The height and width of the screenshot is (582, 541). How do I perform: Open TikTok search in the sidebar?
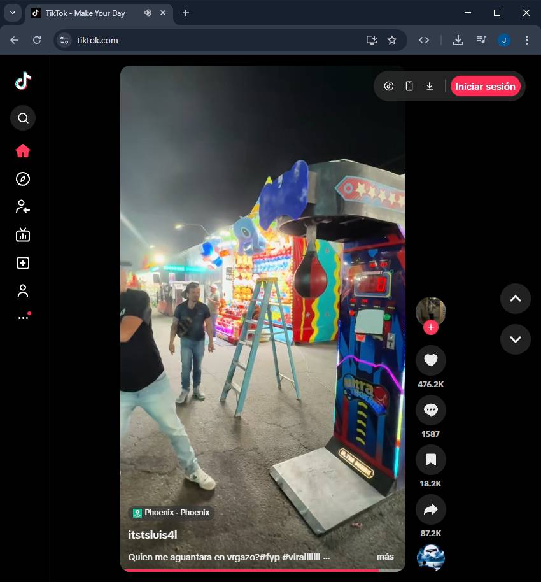(23, 118)
